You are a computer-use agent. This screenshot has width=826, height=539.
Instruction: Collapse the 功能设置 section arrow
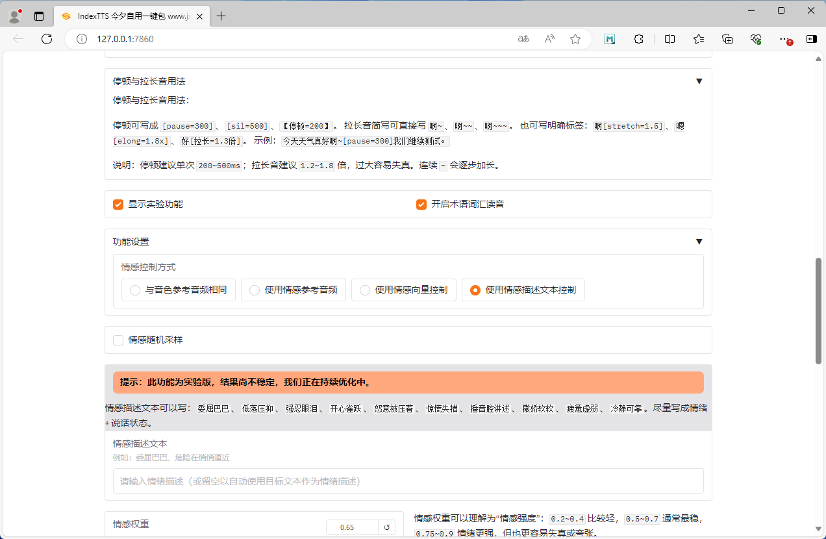pyautogui.click(x=699, y=242)
